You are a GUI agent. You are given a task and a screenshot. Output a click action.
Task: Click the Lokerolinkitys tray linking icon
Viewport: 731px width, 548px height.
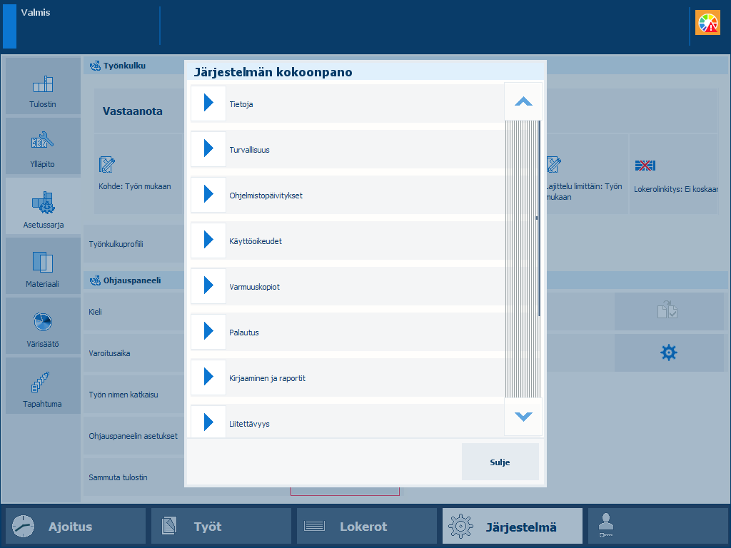pyautogui.click(x=645, y=166)
